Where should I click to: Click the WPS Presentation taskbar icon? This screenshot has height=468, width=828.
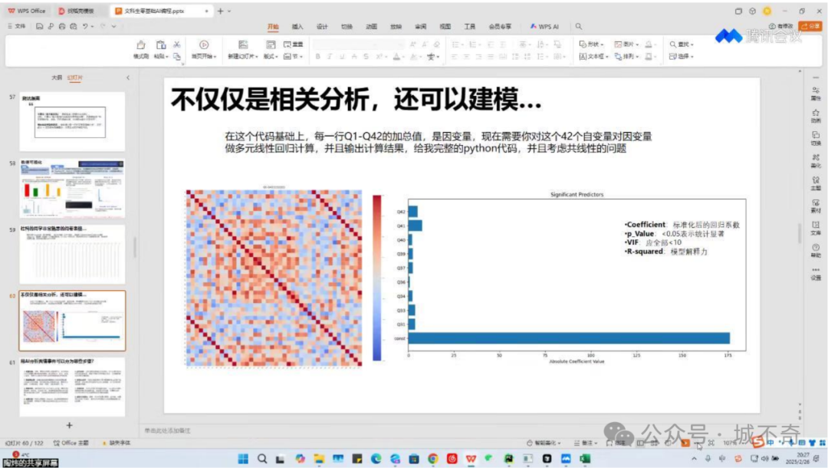[471, 459]
